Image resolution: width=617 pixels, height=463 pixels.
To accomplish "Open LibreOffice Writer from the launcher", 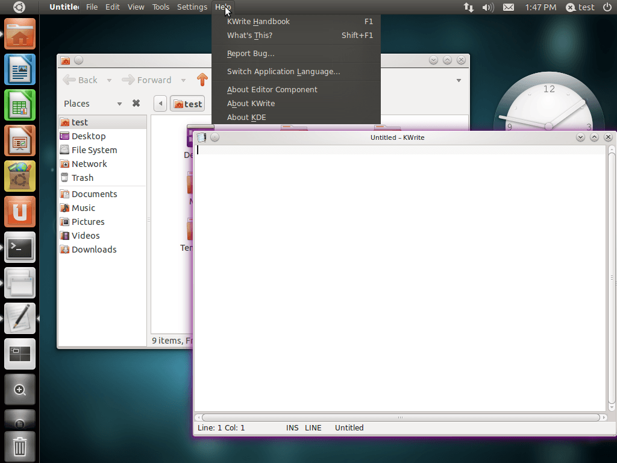I will [x=20, y=69].
